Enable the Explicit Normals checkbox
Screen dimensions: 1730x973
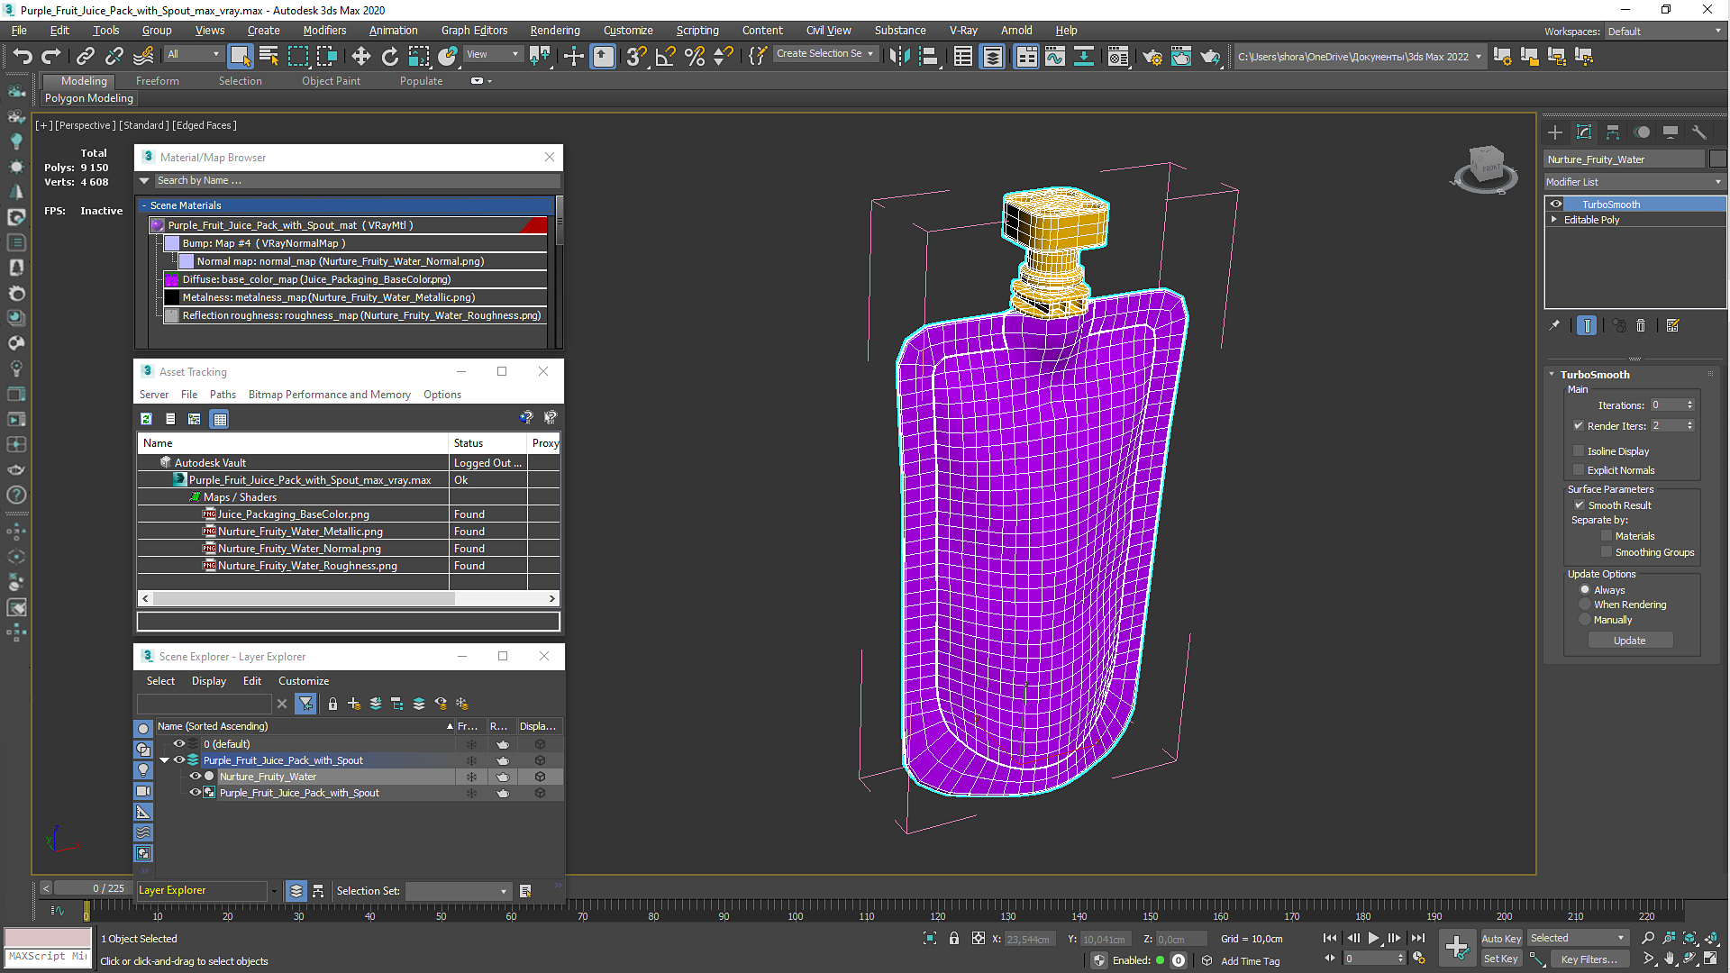(x=1579, y=469)
